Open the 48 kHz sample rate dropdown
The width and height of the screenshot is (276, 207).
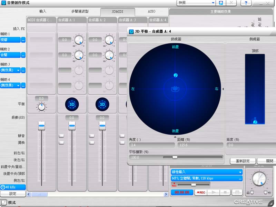[13, 187]
